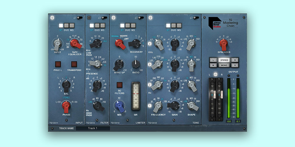Image resolution: width=295 pixels, height=147 pixels.
Task: Flip the Limiter module header toggle switch
Action: coord(141,18)
